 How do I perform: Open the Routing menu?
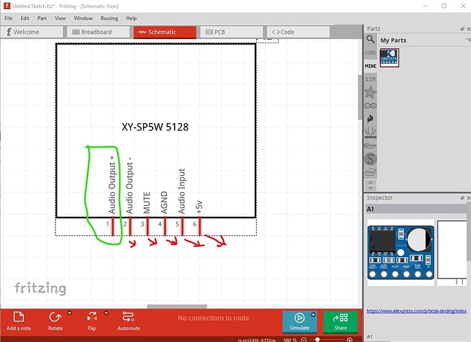[109, 18]
